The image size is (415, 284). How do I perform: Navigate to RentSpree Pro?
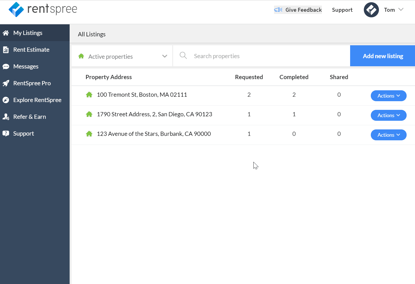point(35,83)
